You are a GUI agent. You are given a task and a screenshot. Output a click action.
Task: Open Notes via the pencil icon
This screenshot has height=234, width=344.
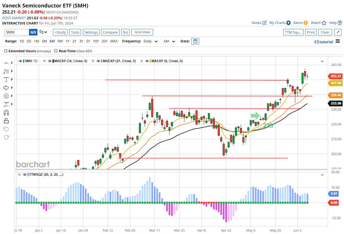pos(264,23)
